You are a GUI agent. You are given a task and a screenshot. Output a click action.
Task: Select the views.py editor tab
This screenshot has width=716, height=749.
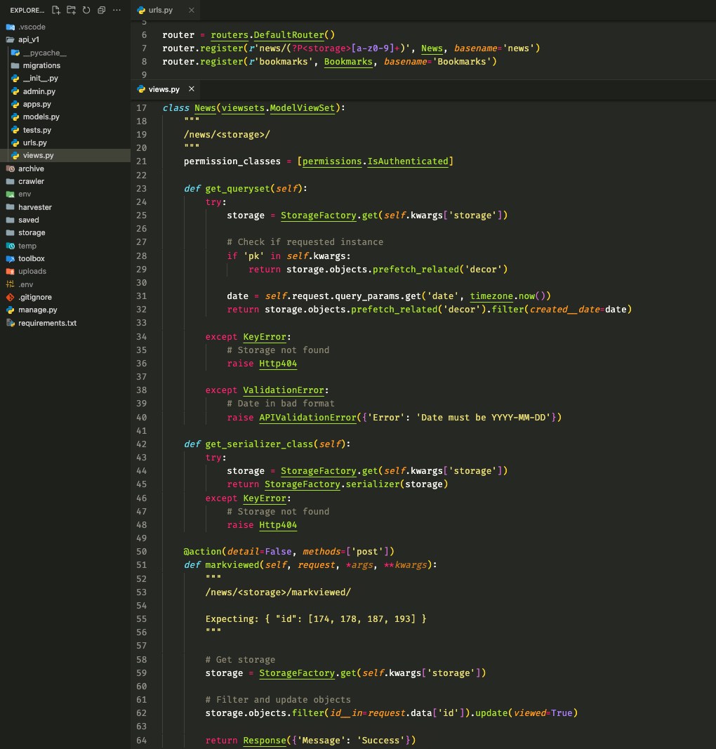(x=164, y=89)
